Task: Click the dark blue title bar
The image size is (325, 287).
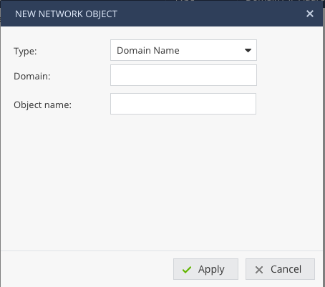Action: tap(162, 14)
